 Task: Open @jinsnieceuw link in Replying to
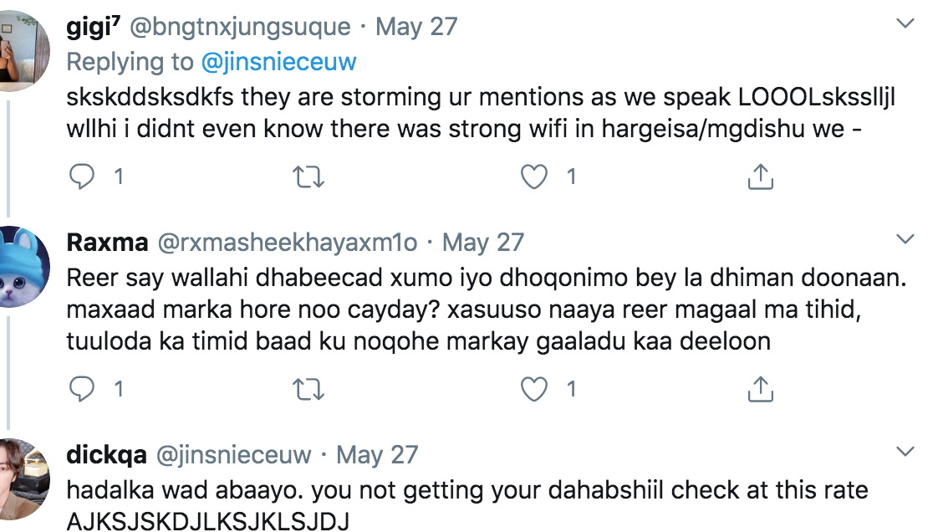click(x=279, y=62)
